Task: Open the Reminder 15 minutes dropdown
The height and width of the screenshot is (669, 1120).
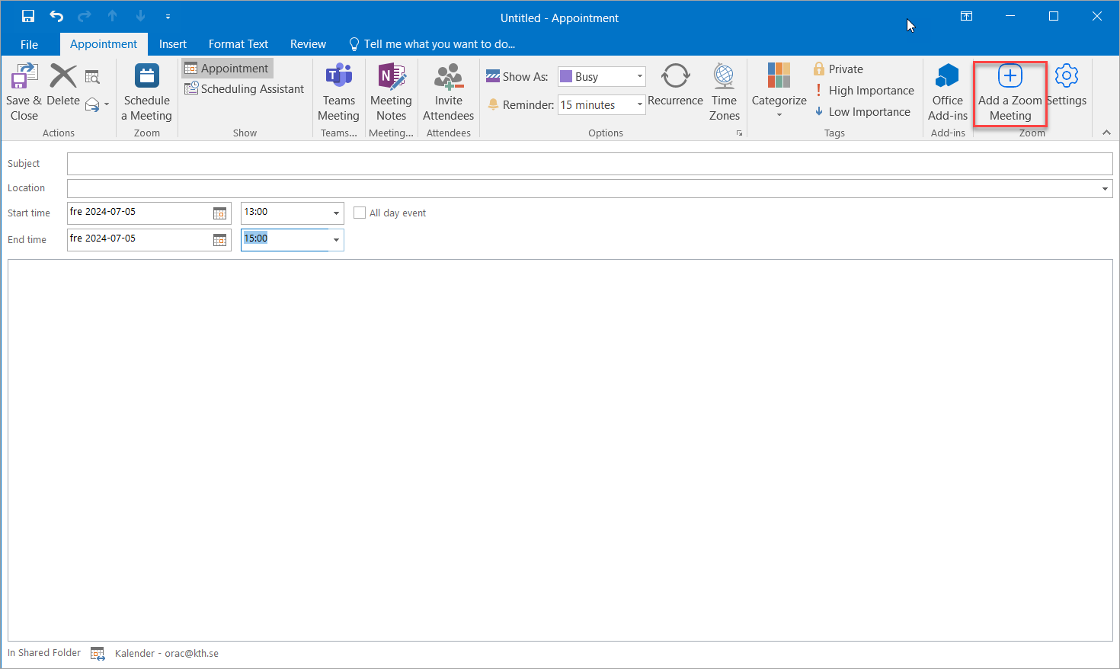Action: click(639, 105)
